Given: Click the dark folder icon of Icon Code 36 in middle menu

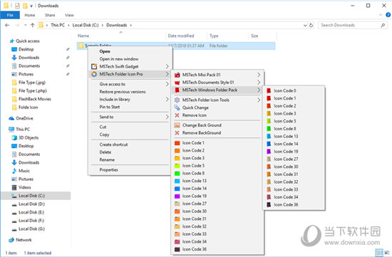Looking at the screenshot, I should point(177,249).
